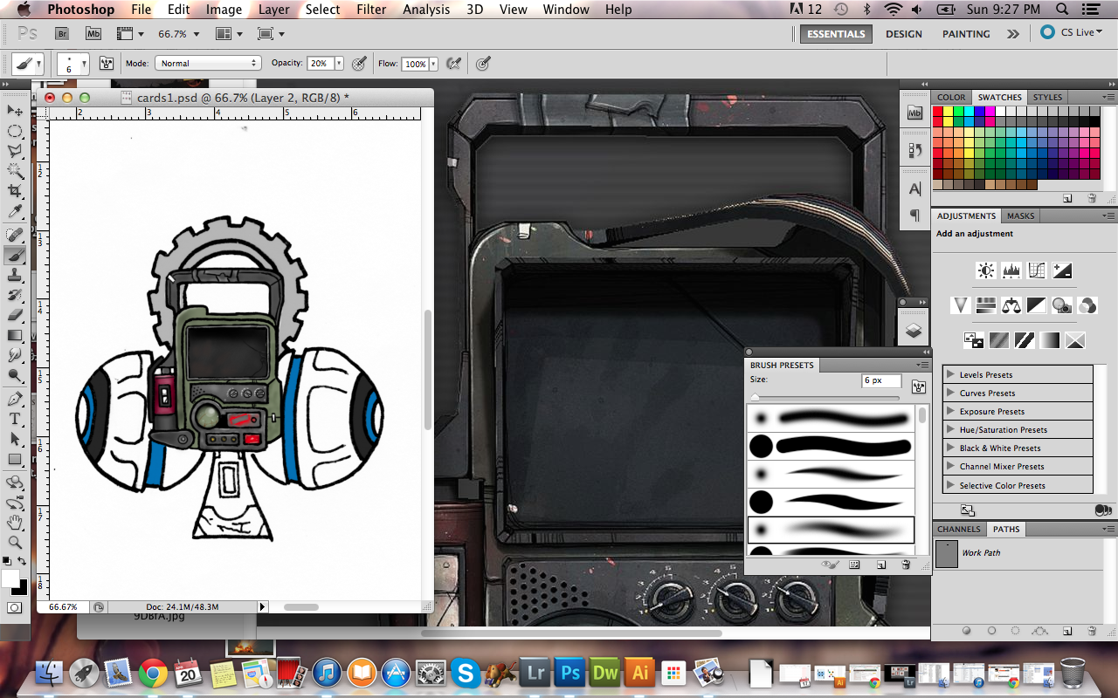This screenshot has width=1118, height=698.
Task: Select the Spot Healing Brush tool
Action: tap(16, 235)
